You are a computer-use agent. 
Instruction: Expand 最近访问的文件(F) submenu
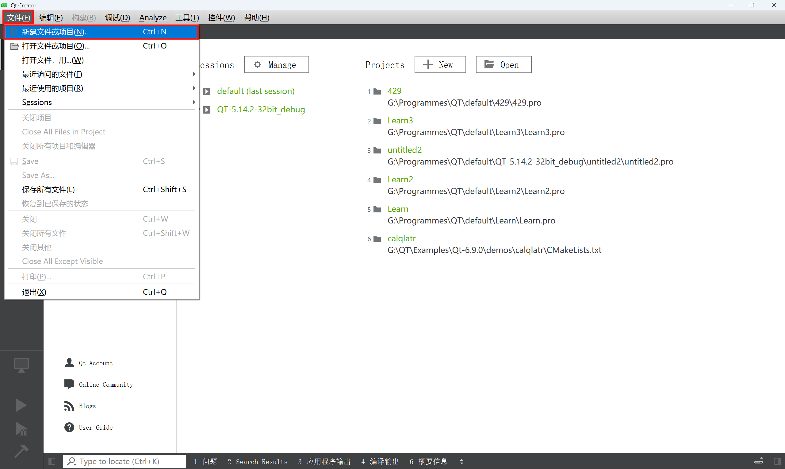[101, 74]
